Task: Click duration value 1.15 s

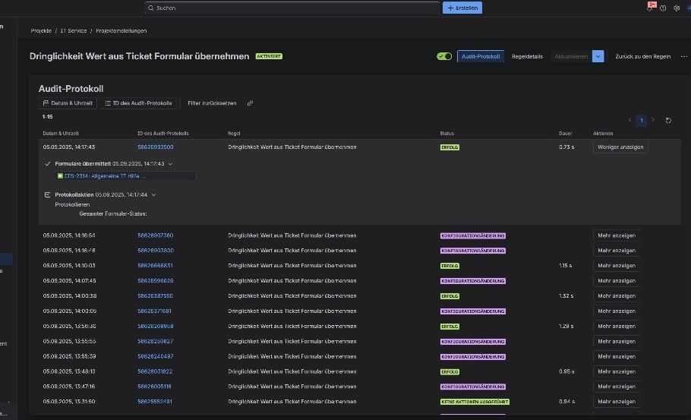Action: coord(566,265)
